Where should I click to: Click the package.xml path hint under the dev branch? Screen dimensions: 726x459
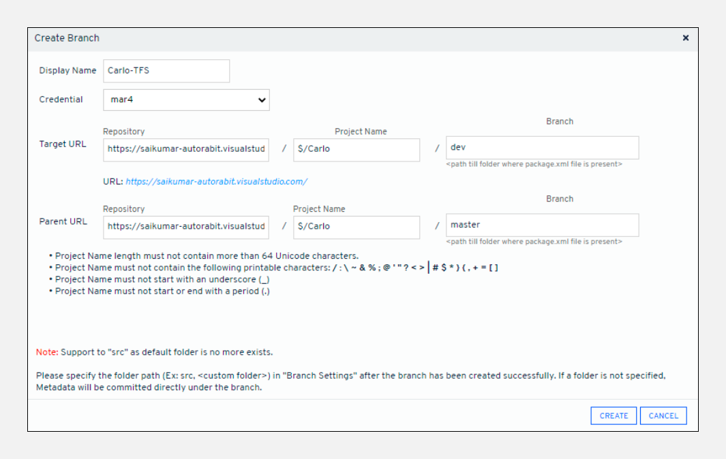[x=534, y=164]
